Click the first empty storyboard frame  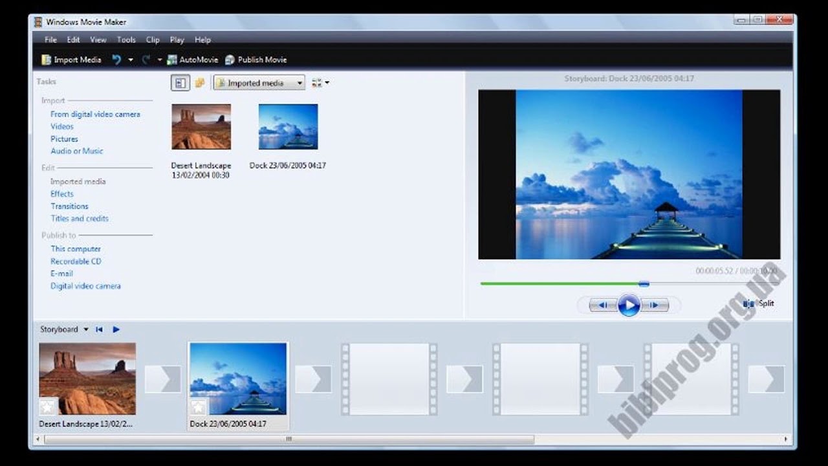(389, 379)
